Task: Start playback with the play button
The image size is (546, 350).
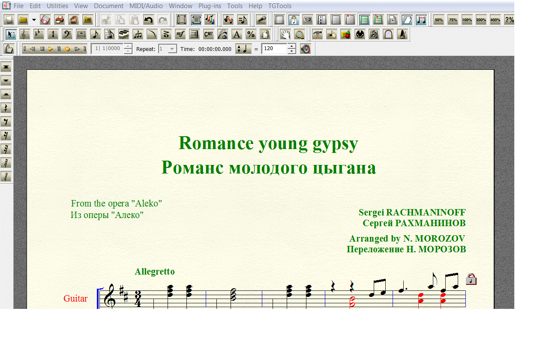Action: pyautogui.click(x=51, y=49)
